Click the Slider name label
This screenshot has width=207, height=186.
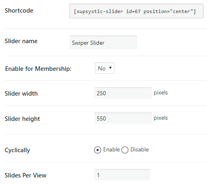pos(21,41)
